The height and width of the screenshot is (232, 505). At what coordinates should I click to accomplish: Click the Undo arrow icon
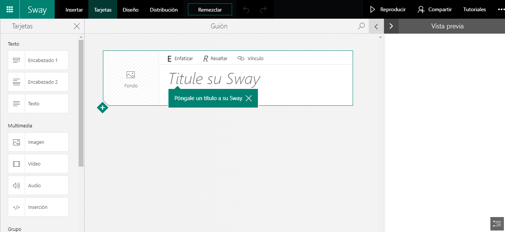(x=246, y=10)
